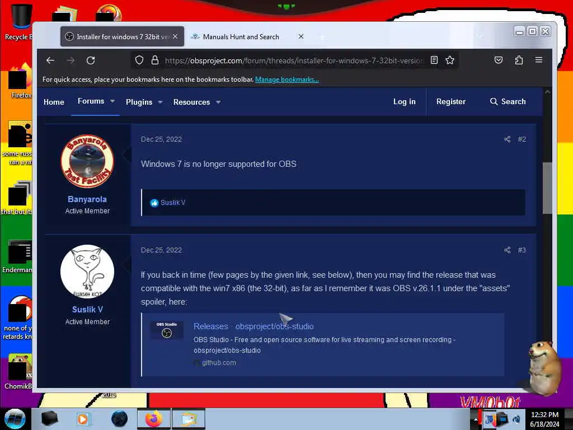The image size is (573, 430).
Task: Open the tracking protection shield
Action: click(139, 60)
